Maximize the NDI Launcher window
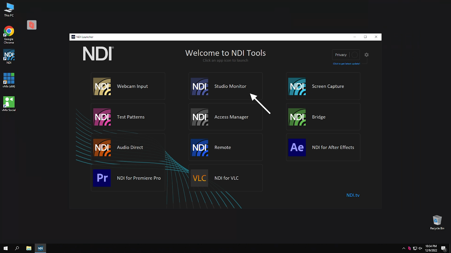 (x=365, y=37)
